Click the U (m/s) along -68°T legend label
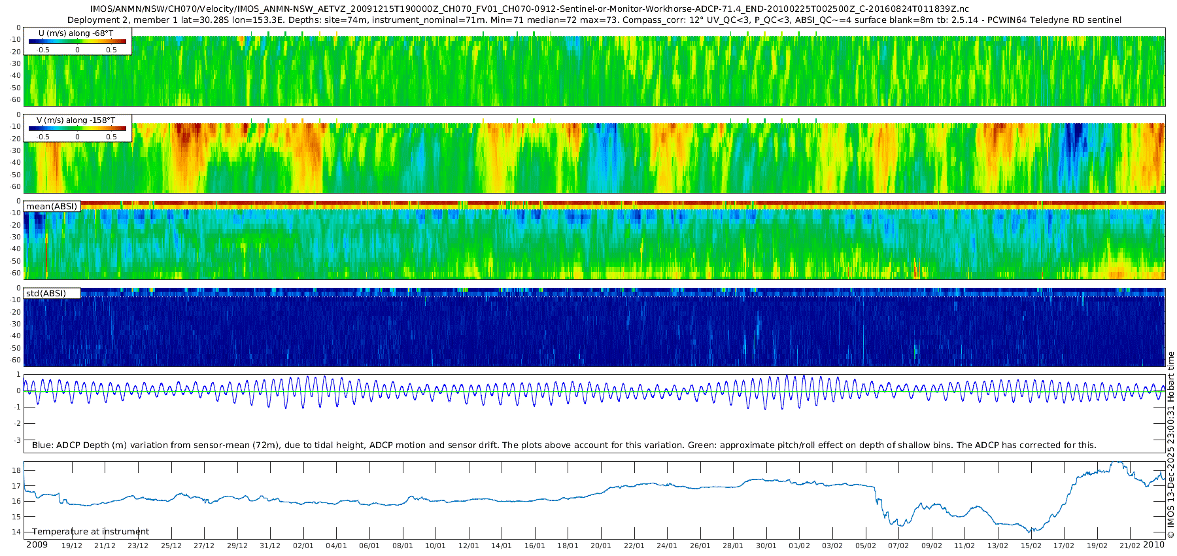Screen dimensions: 1177x556 [76, 33]
